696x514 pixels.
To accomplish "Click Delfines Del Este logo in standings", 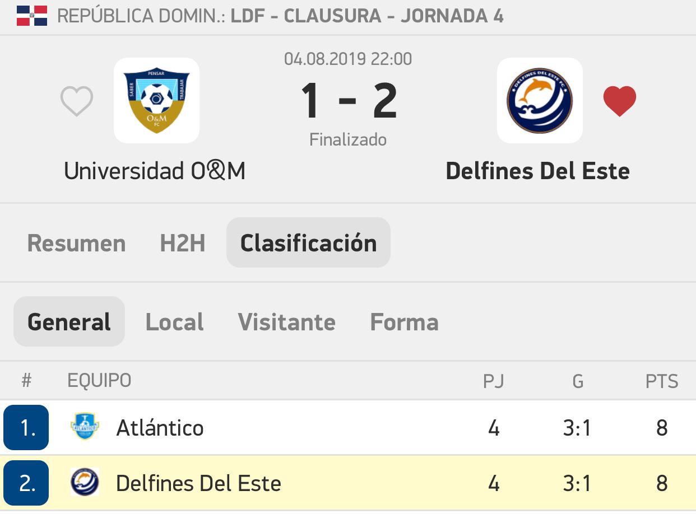I will click(x=85, y=483).
